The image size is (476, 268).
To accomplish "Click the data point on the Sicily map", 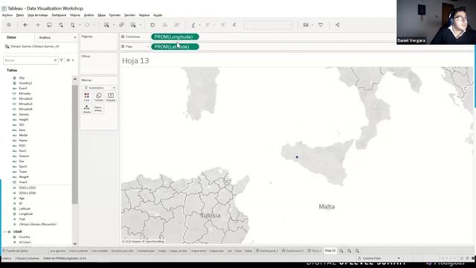I will 297,157.
